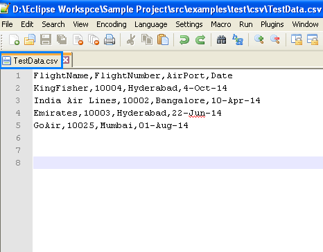Click the Close All documents icon

coord(94,39)
